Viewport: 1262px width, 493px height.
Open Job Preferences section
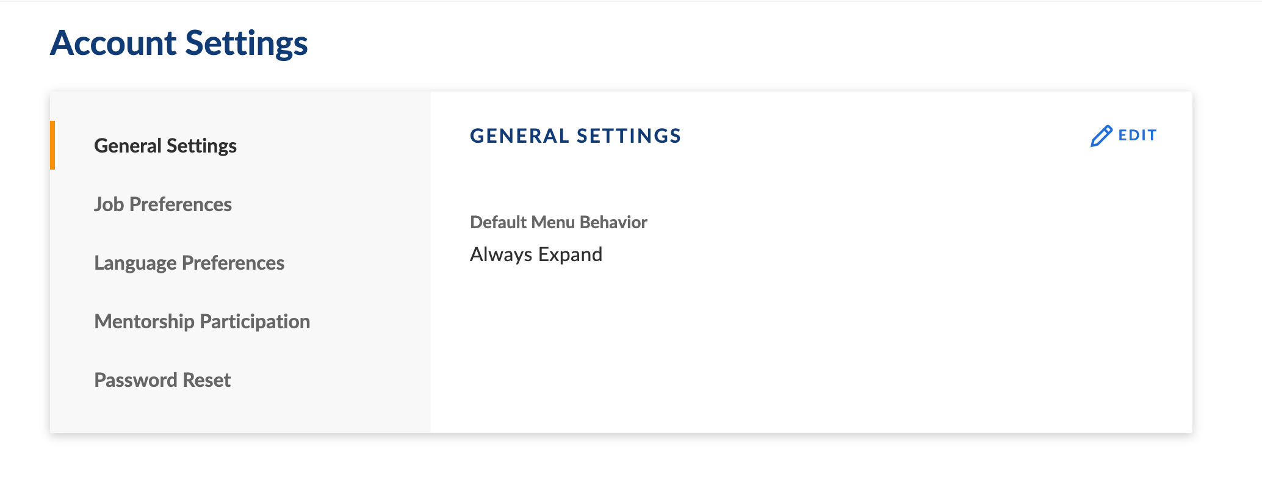163,204
